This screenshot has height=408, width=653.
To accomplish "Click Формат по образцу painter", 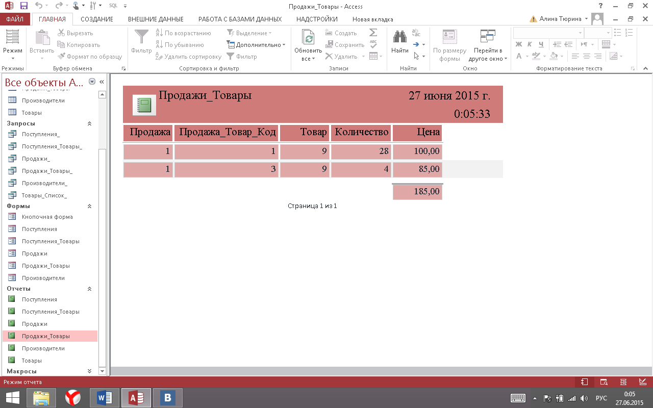I will (90, 57).
